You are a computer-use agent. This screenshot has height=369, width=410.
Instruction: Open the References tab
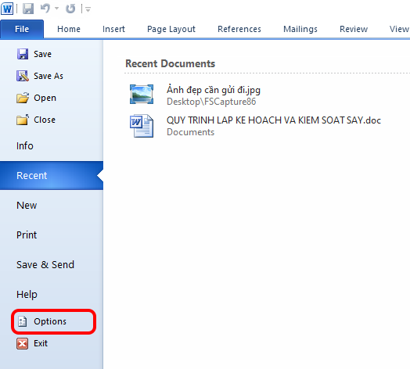tap(239, 29)
